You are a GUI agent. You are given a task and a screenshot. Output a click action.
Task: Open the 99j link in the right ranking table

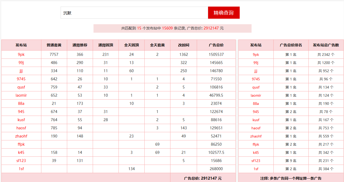point(256,63)
